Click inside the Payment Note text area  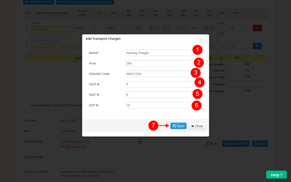tap(101, 159)
